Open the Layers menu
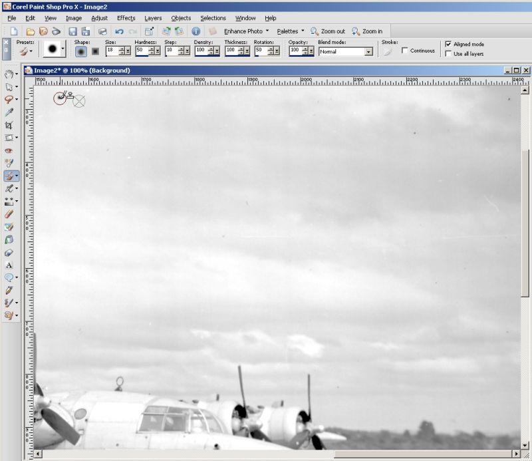 point(153,18)
